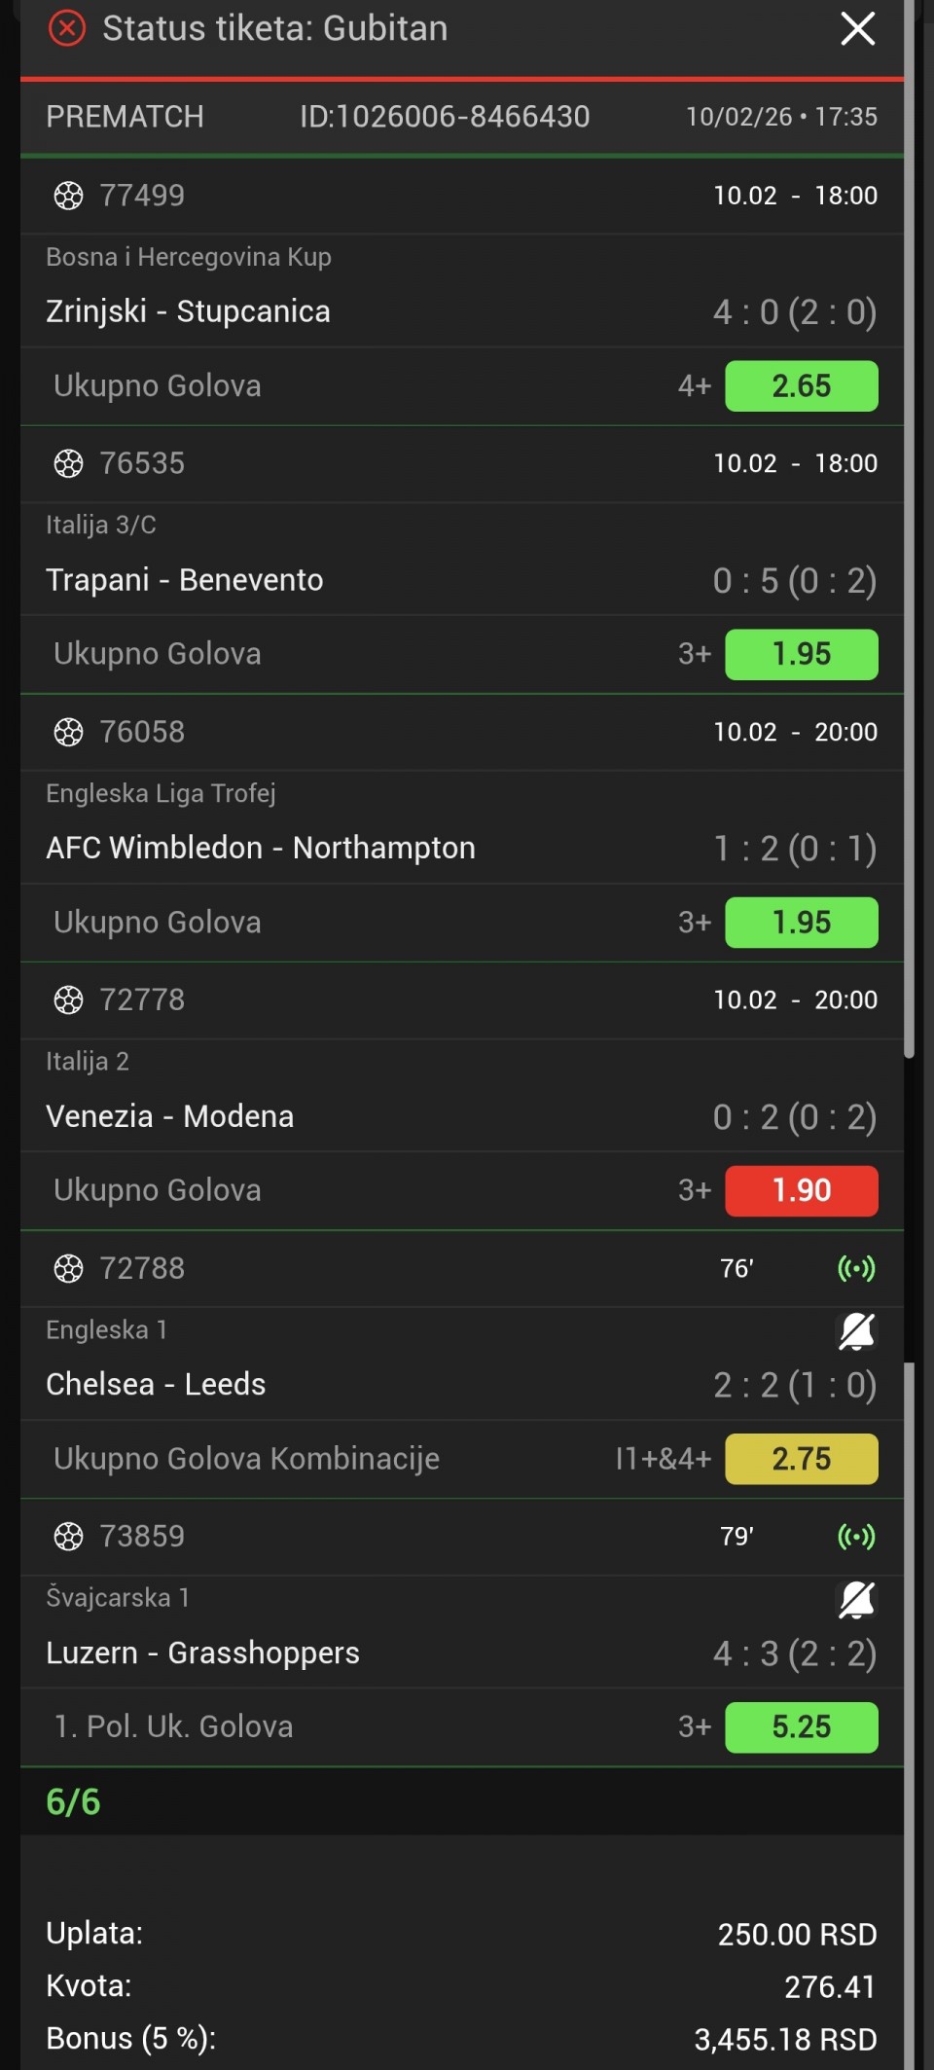Open the Trapani - Benevento match
This screenshot has height=2070, width=934.
[x=185, y=580]
